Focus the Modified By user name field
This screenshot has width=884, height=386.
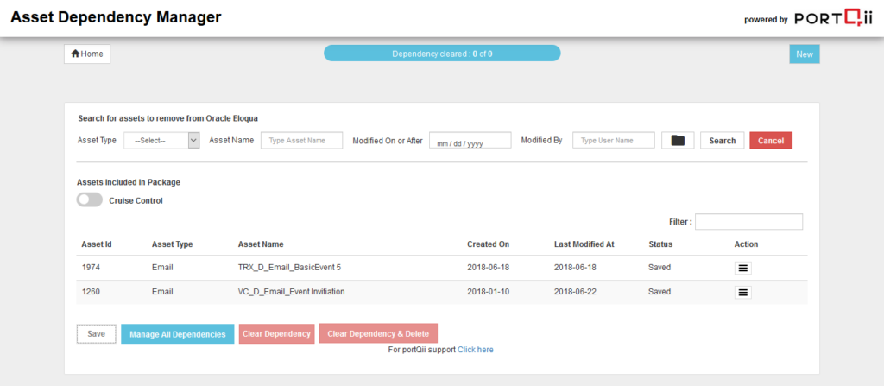[613, 141]
